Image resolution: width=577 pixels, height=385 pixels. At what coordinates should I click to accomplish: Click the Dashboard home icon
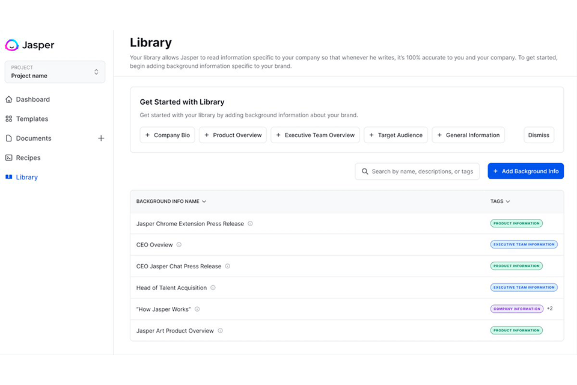8,99
